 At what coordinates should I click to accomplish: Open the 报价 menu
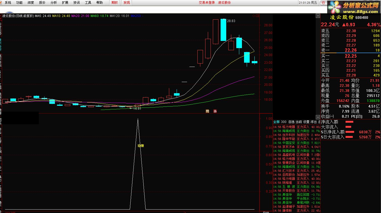[42, 3]
